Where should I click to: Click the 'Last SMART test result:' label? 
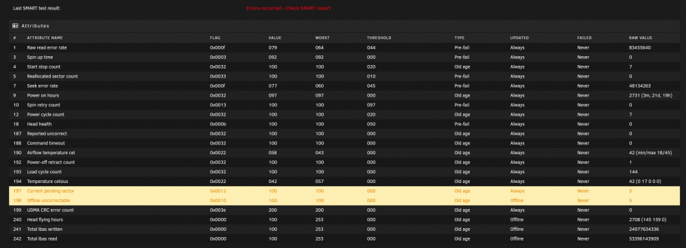click(x=37, y=8)
